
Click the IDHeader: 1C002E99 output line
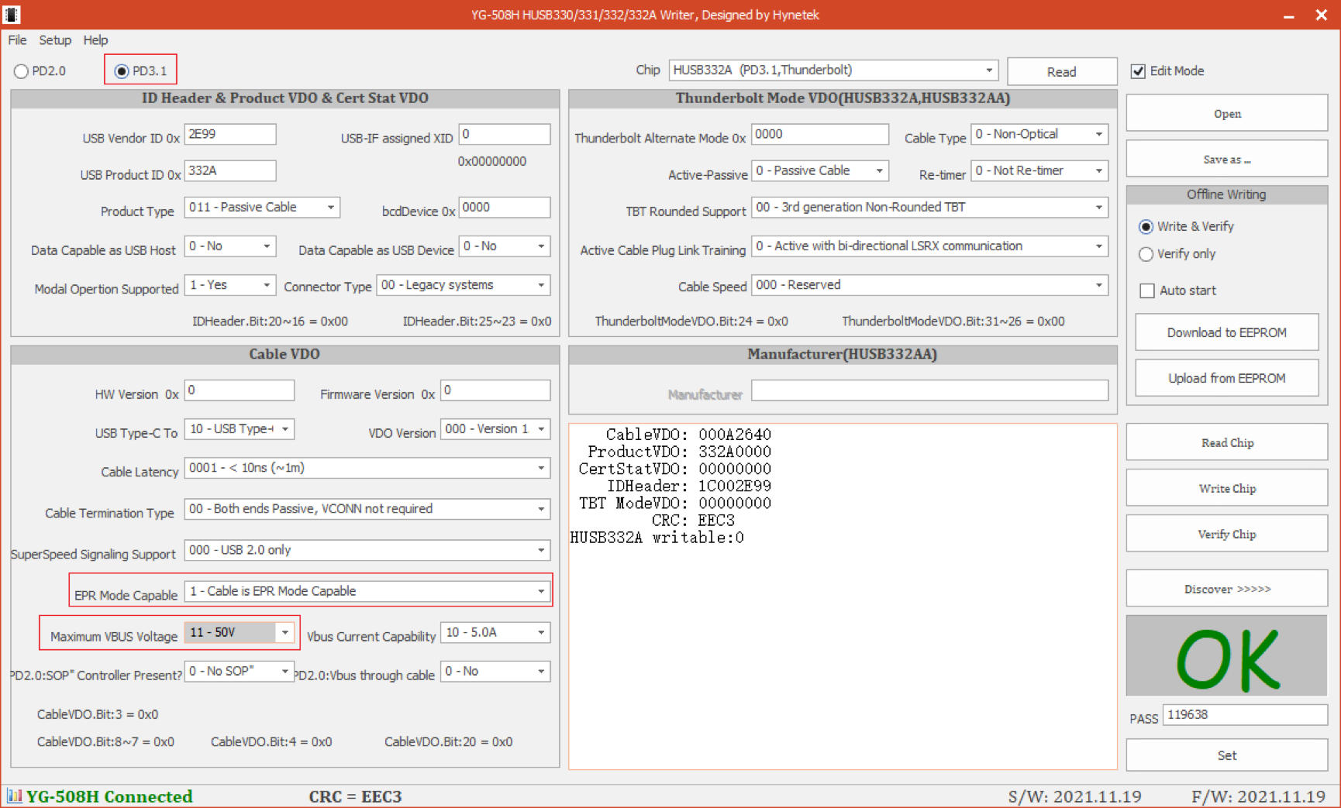(688, 487)
